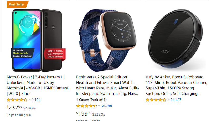Expand rating chevron beside 24,487 reviews
212x121 pixels.
pyautogui.click(x=168, y=100)
